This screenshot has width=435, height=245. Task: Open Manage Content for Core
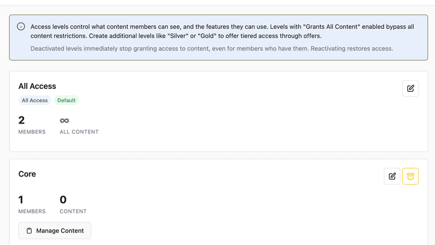55,230
